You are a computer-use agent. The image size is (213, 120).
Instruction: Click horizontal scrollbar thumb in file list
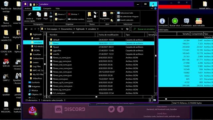pos(96,97)
